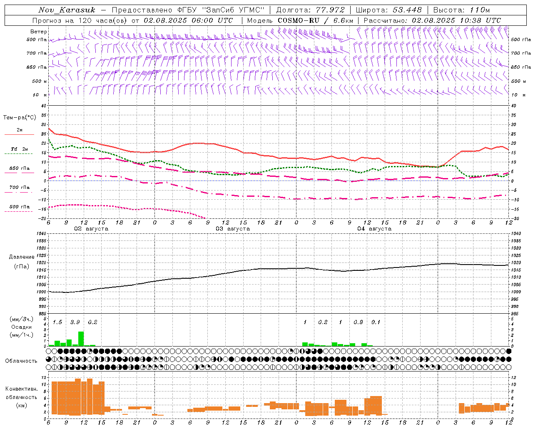The width and height of the screenshot is (533, 426).
Task: Select the "03 августа" date label
Action: pos(233,229)
